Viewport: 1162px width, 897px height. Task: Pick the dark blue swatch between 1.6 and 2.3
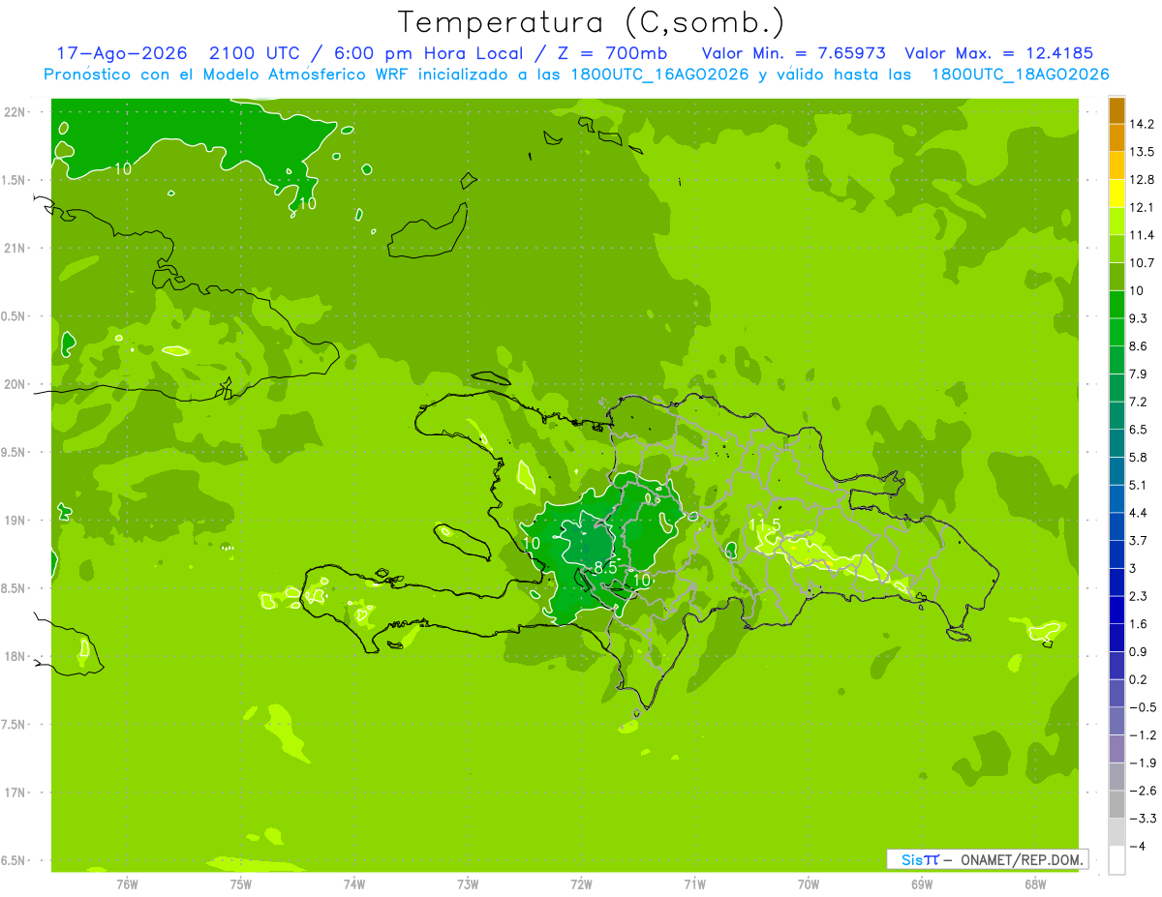(x=1116, y=610)
